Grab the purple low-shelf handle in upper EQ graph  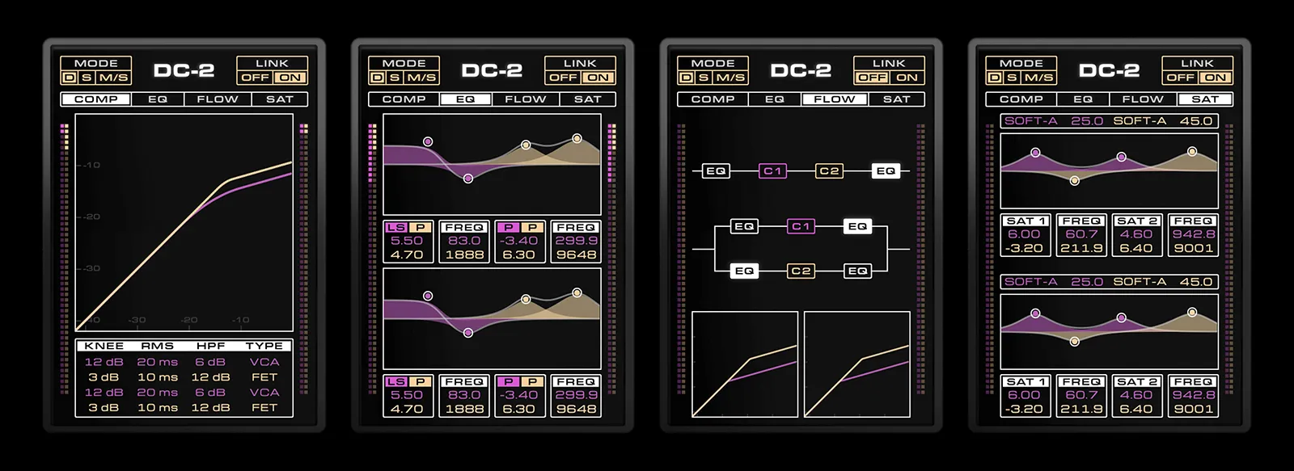[428, 141]
